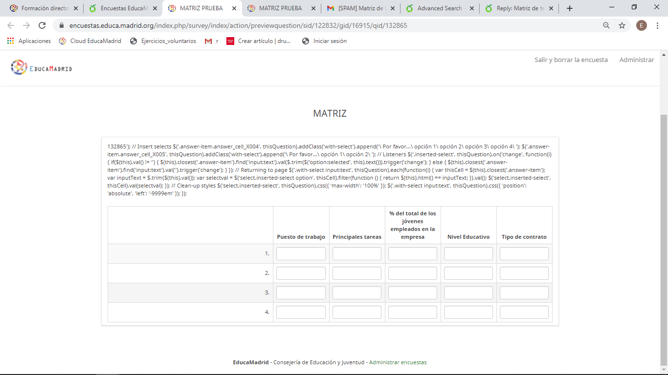Click Administrar encuestas in the footer
The image size is (668, 375).
coord(398,362)
